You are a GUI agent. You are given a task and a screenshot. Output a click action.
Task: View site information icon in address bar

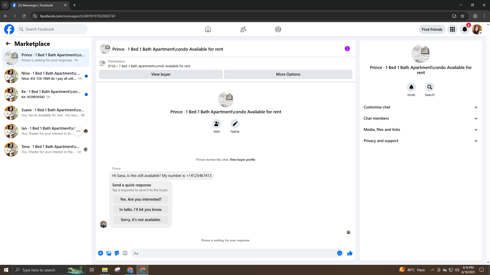coord(35,16)
